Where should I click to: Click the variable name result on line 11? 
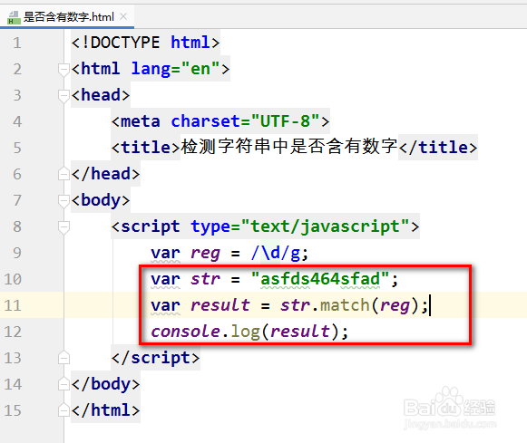click(220, 305)
